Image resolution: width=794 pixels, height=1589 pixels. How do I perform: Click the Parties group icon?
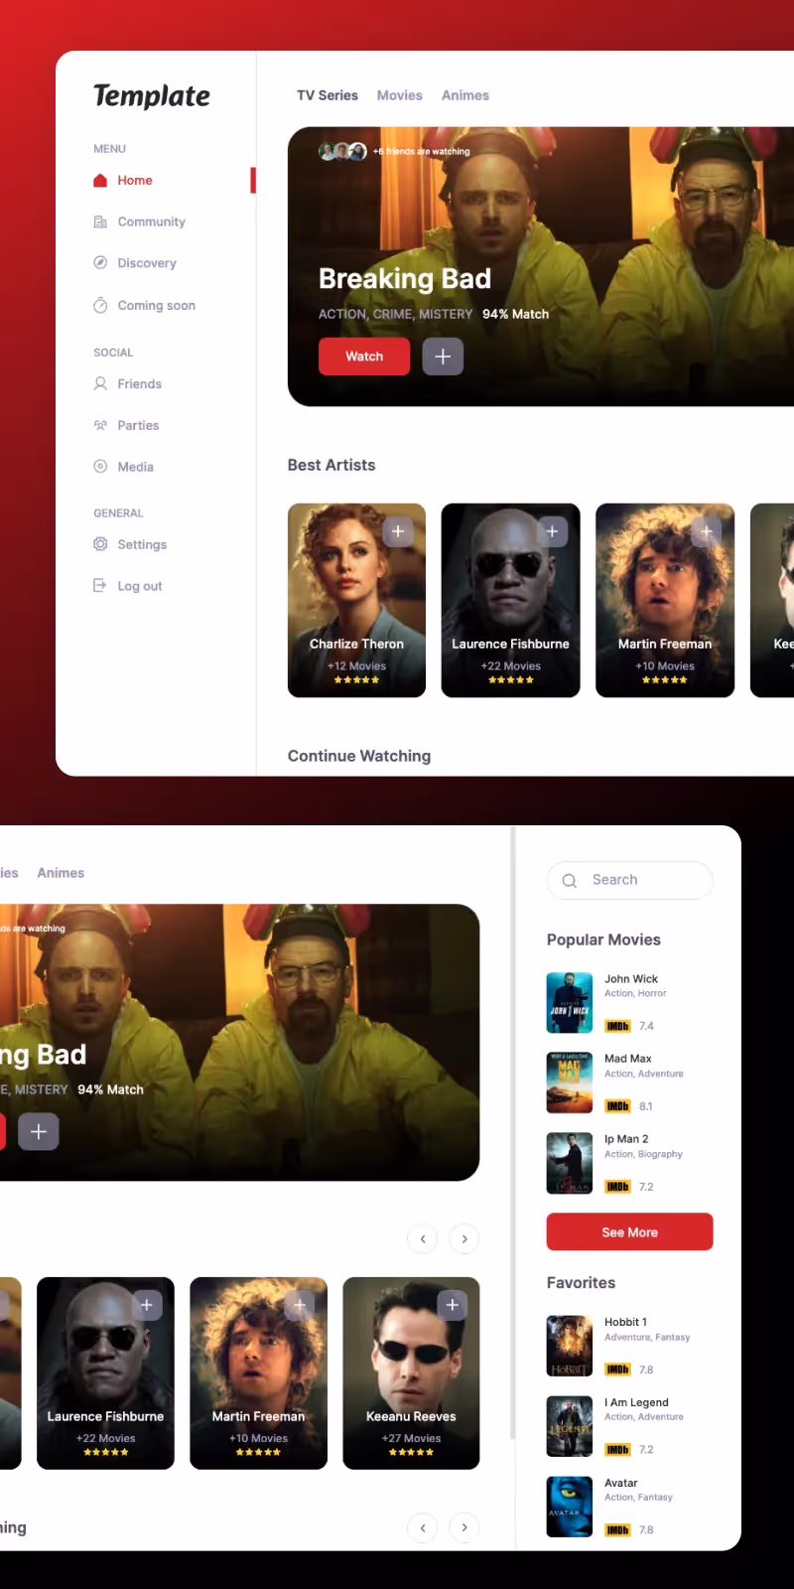pos(100,425)
